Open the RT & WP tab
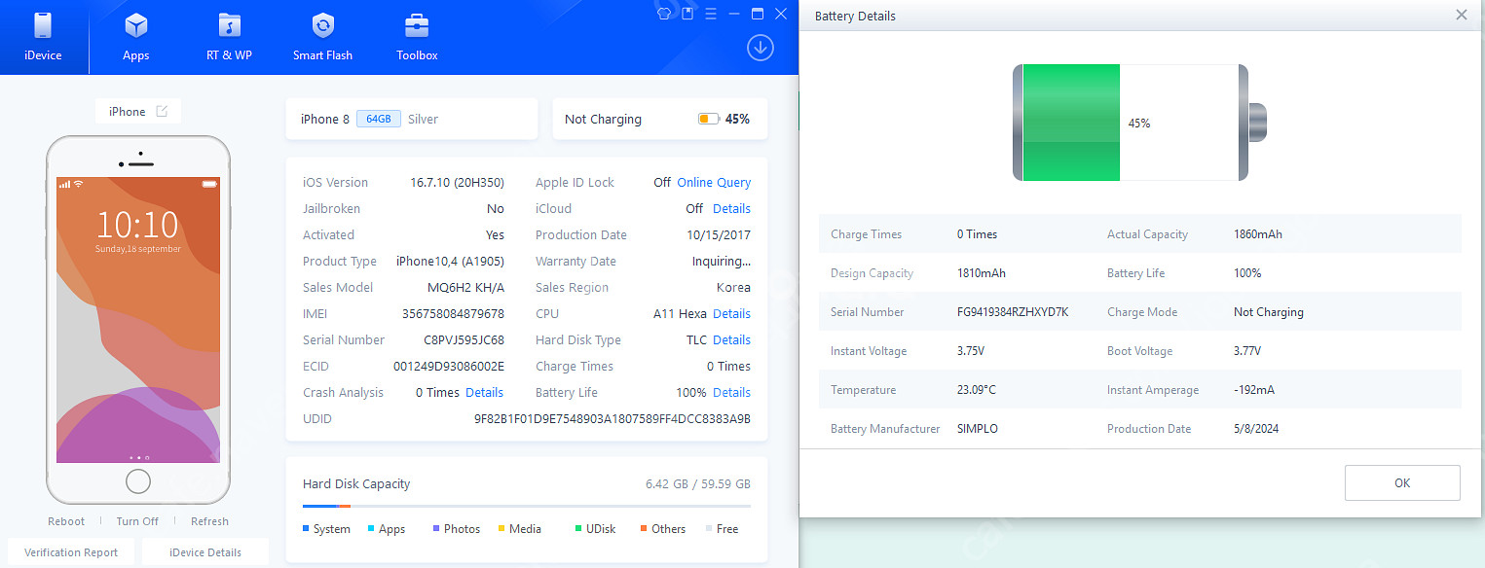 229,37
